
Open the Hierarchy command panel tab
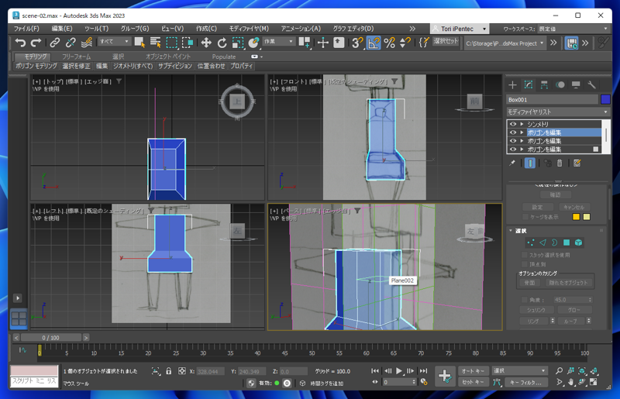pos(544,84)
